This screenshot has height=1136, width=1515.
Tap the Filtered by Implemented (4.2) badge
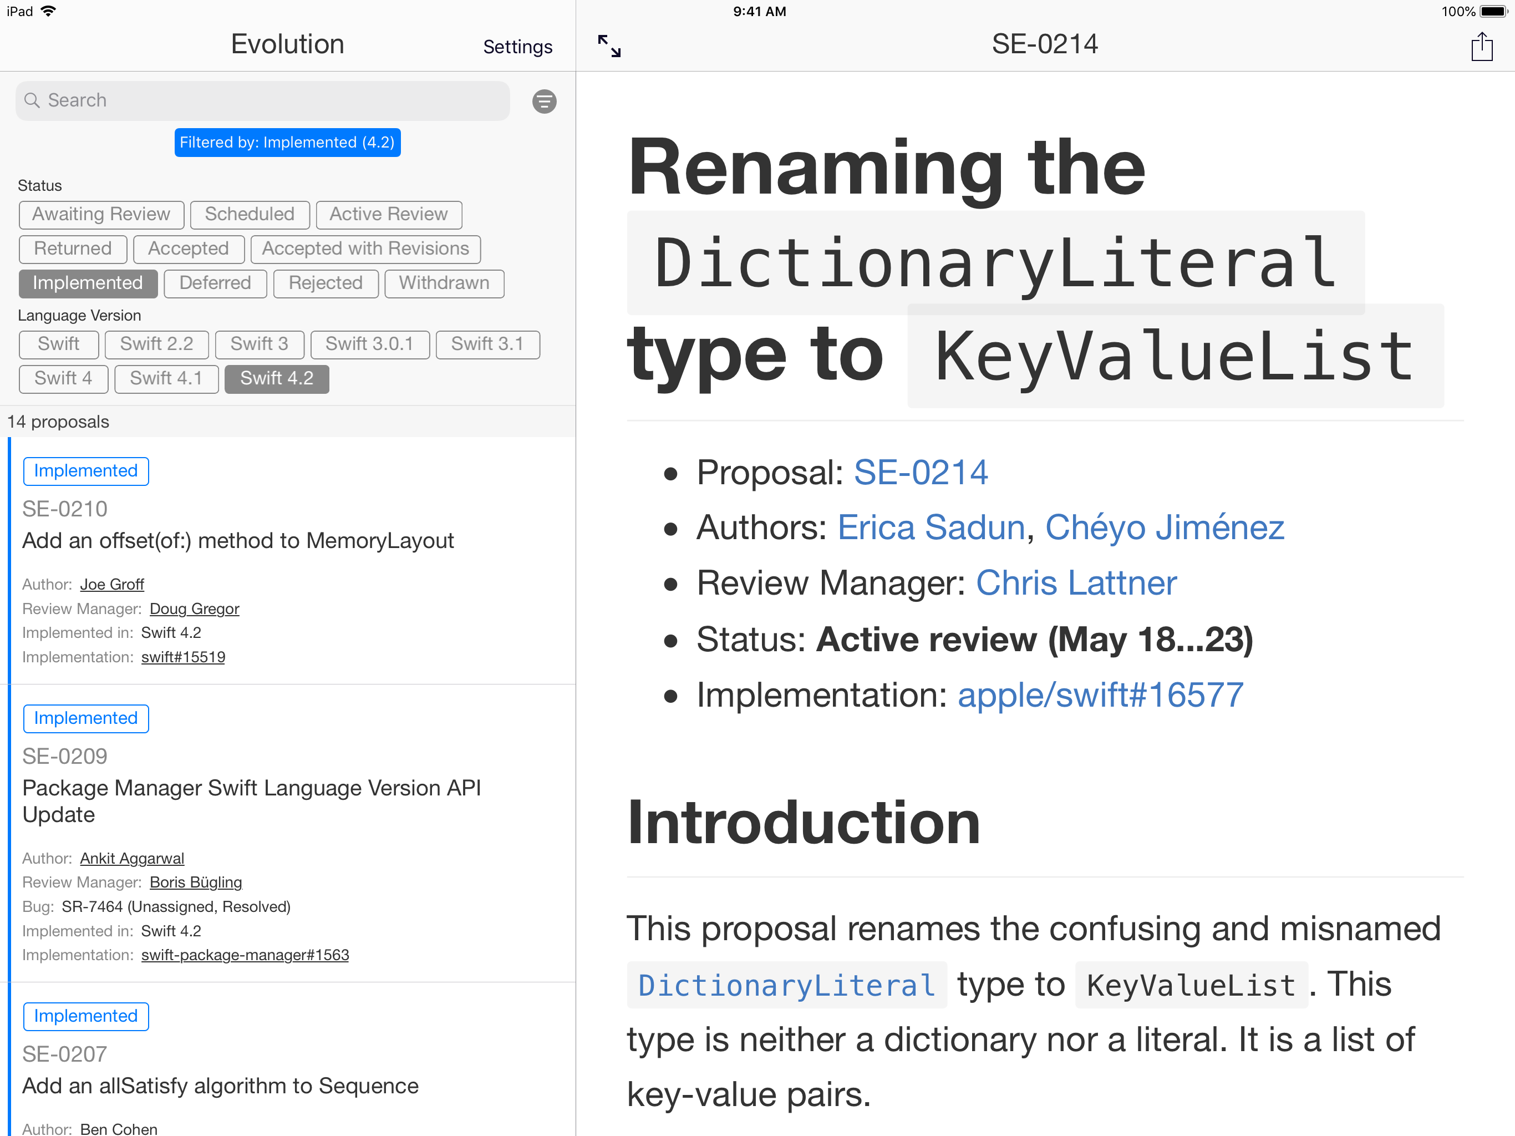[x=287, y=143]
